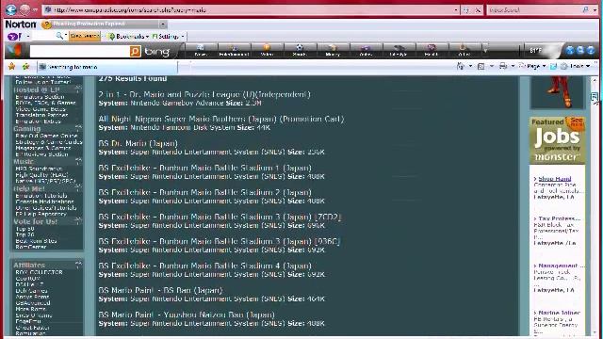Click the search magnifier icon in top-right box
603x339 pixels.
pyautogui.click(x=585, y=9)
